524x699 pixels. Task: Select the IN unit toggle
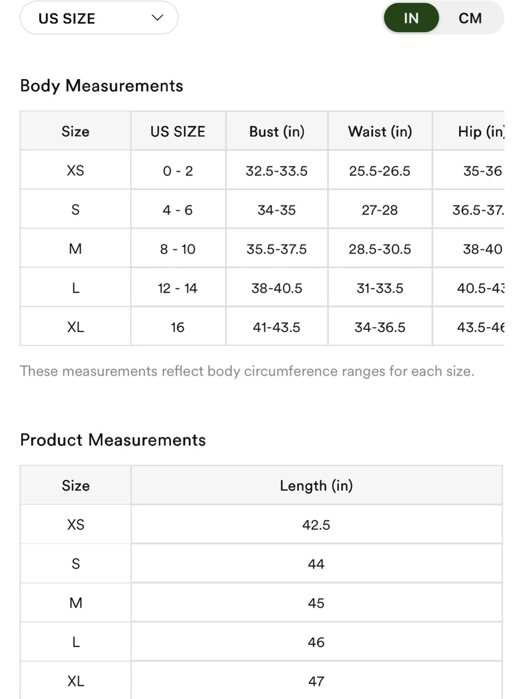click(411, 18)
